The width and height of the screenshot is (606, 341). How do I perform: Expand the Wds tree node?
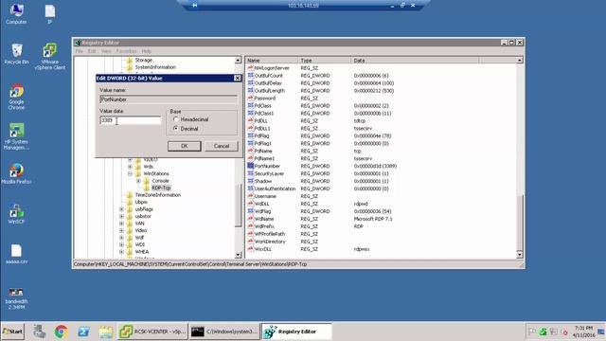(x=131, y=167)
